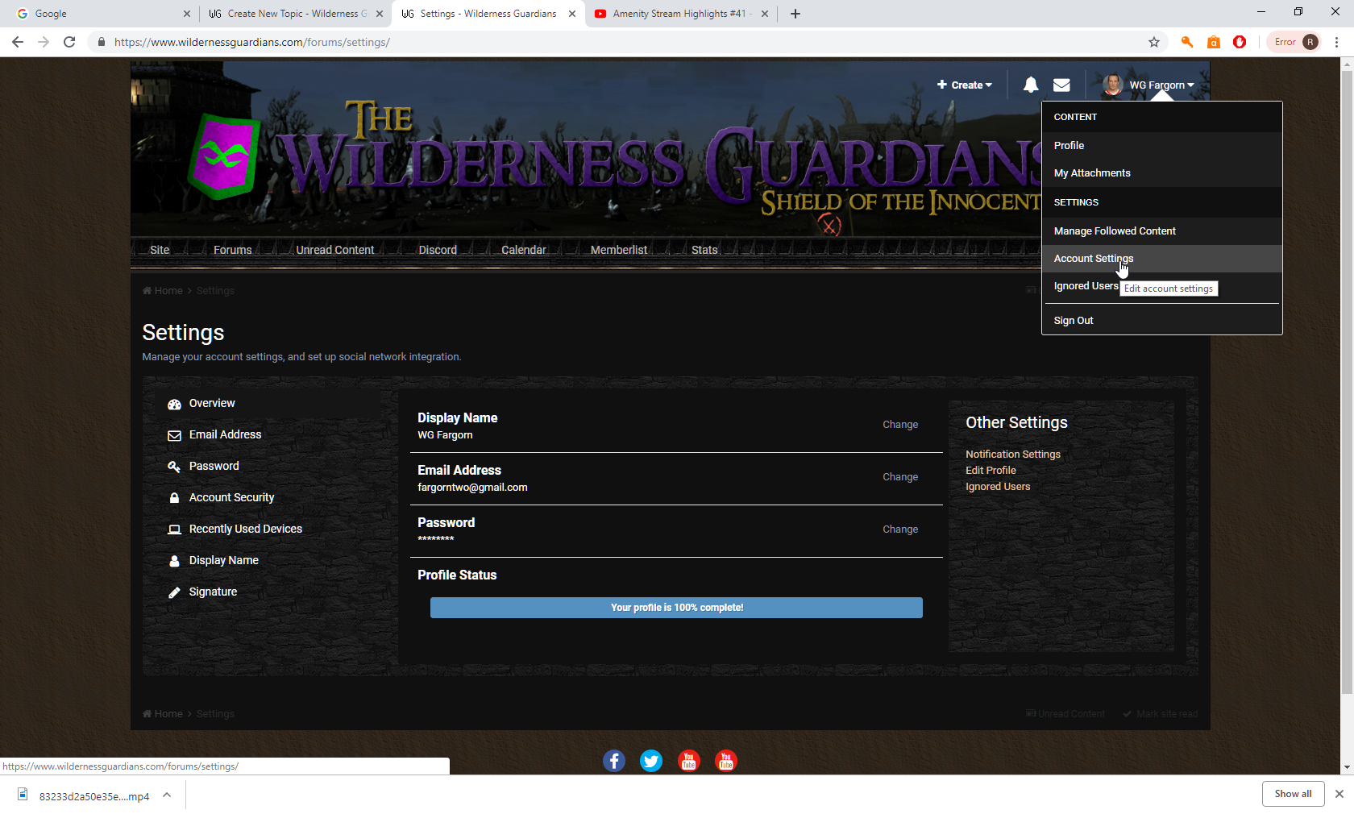Select My Attachments in user menu
Screen dimensions: 1354x814
1161,173
